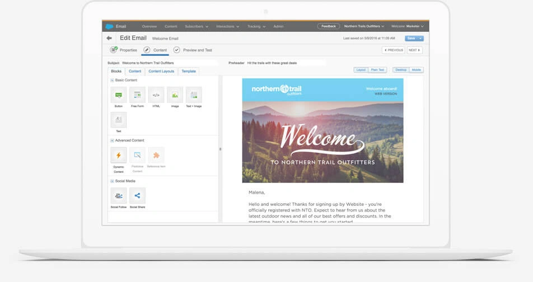This screenshot has width=533, height=282.
Task: Click the Email app title
Action: pyautogui.click(x=121, y=26)
